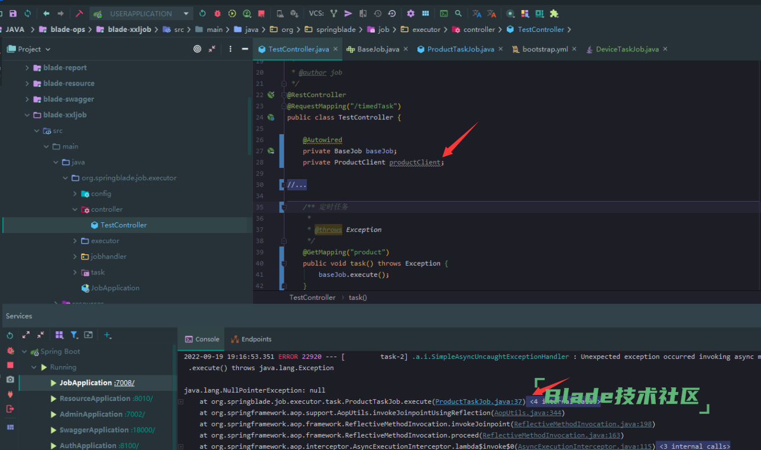Click the VCS Update Project branch icon
Viewport: 761px width, 450px height.
tap(333, 13)
